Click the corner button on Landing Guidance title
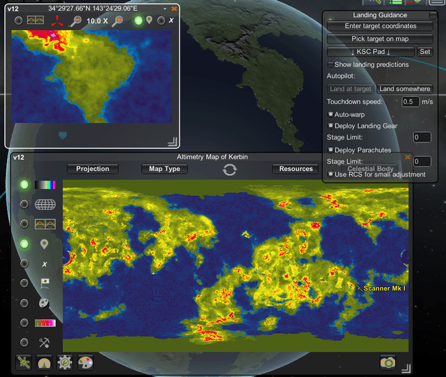This screenshot has height=377, width=446. [x=433, y=15]
